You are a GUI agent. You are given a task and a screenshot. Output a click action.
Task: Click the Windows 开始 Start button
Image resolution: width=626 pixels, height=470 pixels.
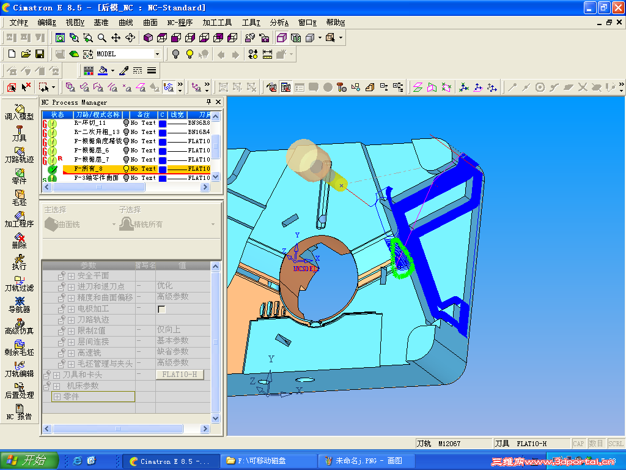29,461
